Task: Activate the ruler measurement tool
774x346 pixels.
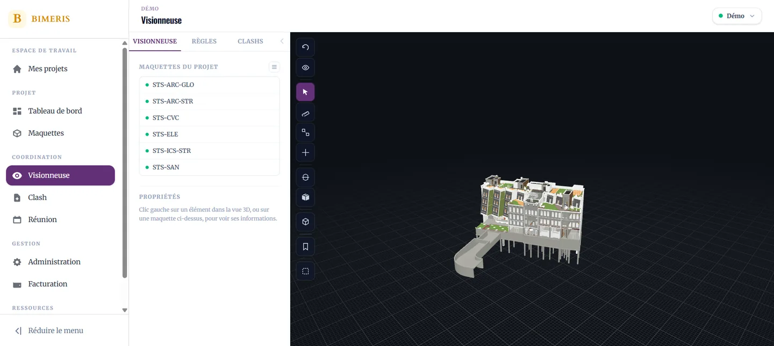Action: (x=305, y=113)
